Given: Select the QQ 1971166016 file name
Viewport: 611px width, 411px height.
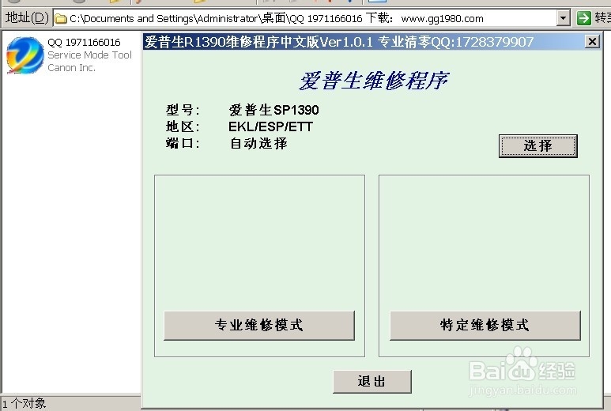Looking at the screenshot, I should (84, 42).
